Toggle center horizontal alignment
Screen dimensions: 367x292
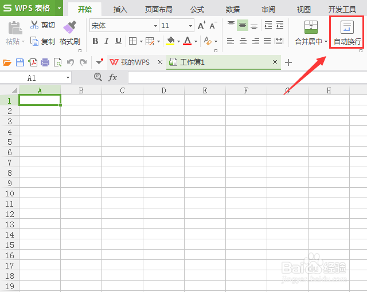pos(243,41)
